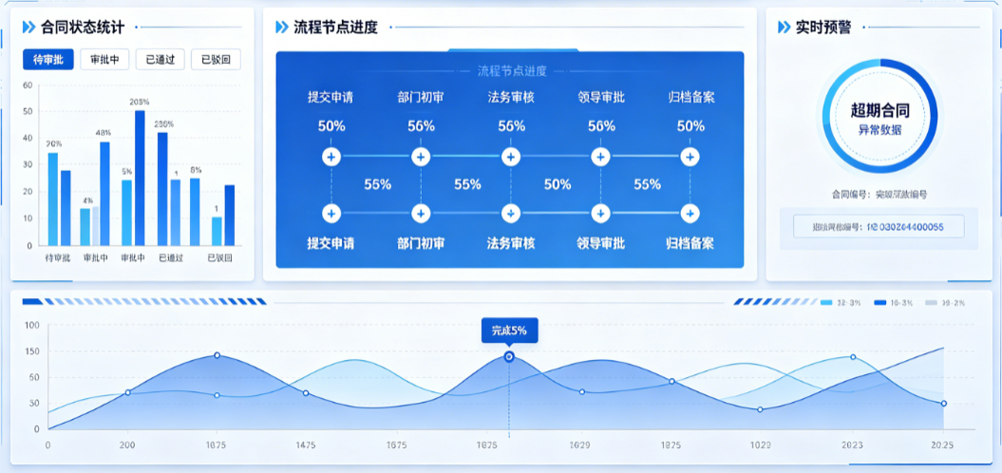
Task: Click the contract number field ending 400055
Action: coord(879,226)
